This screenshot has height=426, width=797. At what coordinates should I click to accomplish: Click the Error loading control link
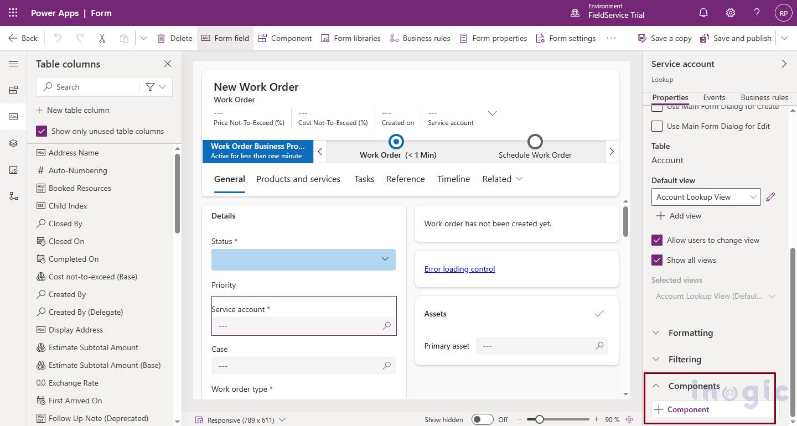(459, 269)
